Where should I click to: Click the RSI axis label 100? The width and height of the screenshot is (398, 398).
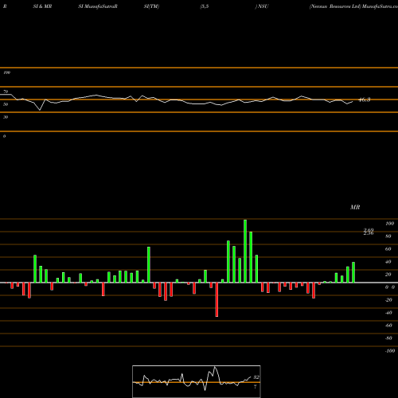point(6,72)
